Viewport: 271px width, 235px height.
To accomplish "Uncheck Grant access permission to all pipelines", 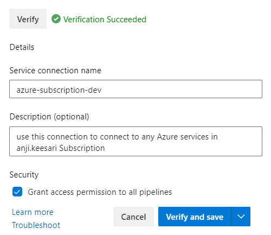I will [17, 192].
